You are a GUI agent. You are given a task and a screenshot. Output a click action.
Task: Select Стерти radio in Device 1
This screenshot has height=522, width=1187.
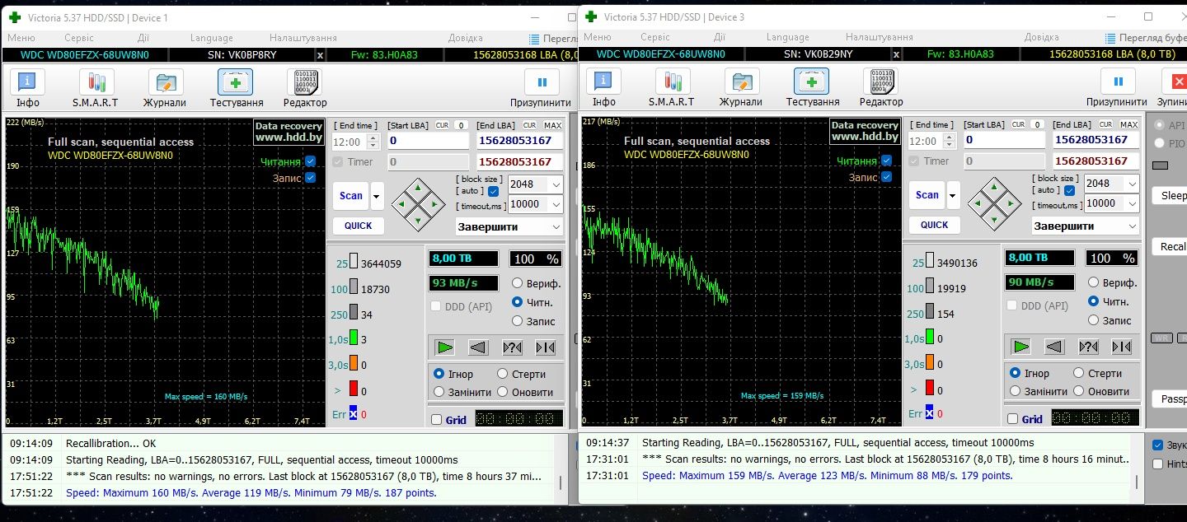click(501, 374)
